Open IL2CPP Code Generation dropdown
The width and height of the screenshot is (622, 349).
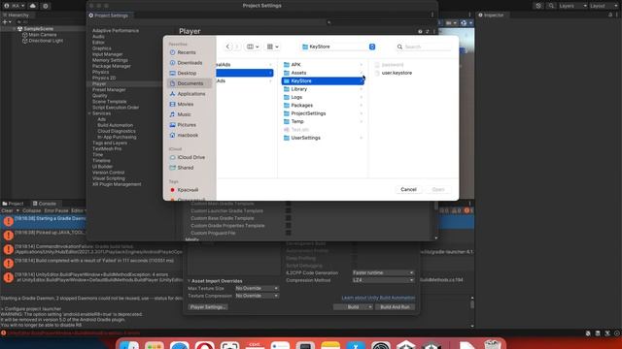point(383,272)
